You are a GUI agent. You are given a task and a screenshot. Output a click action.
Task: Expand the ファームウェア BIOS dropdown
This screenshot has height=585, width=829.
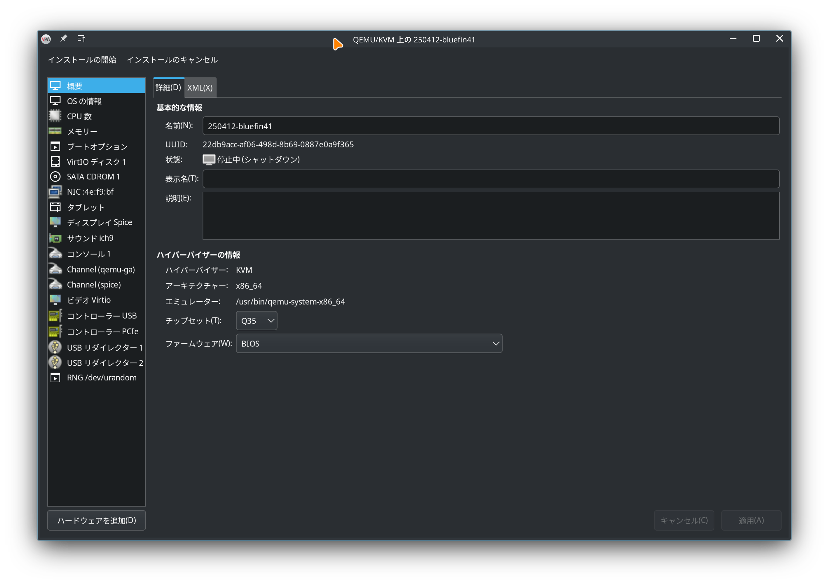(x=369, y=343)
